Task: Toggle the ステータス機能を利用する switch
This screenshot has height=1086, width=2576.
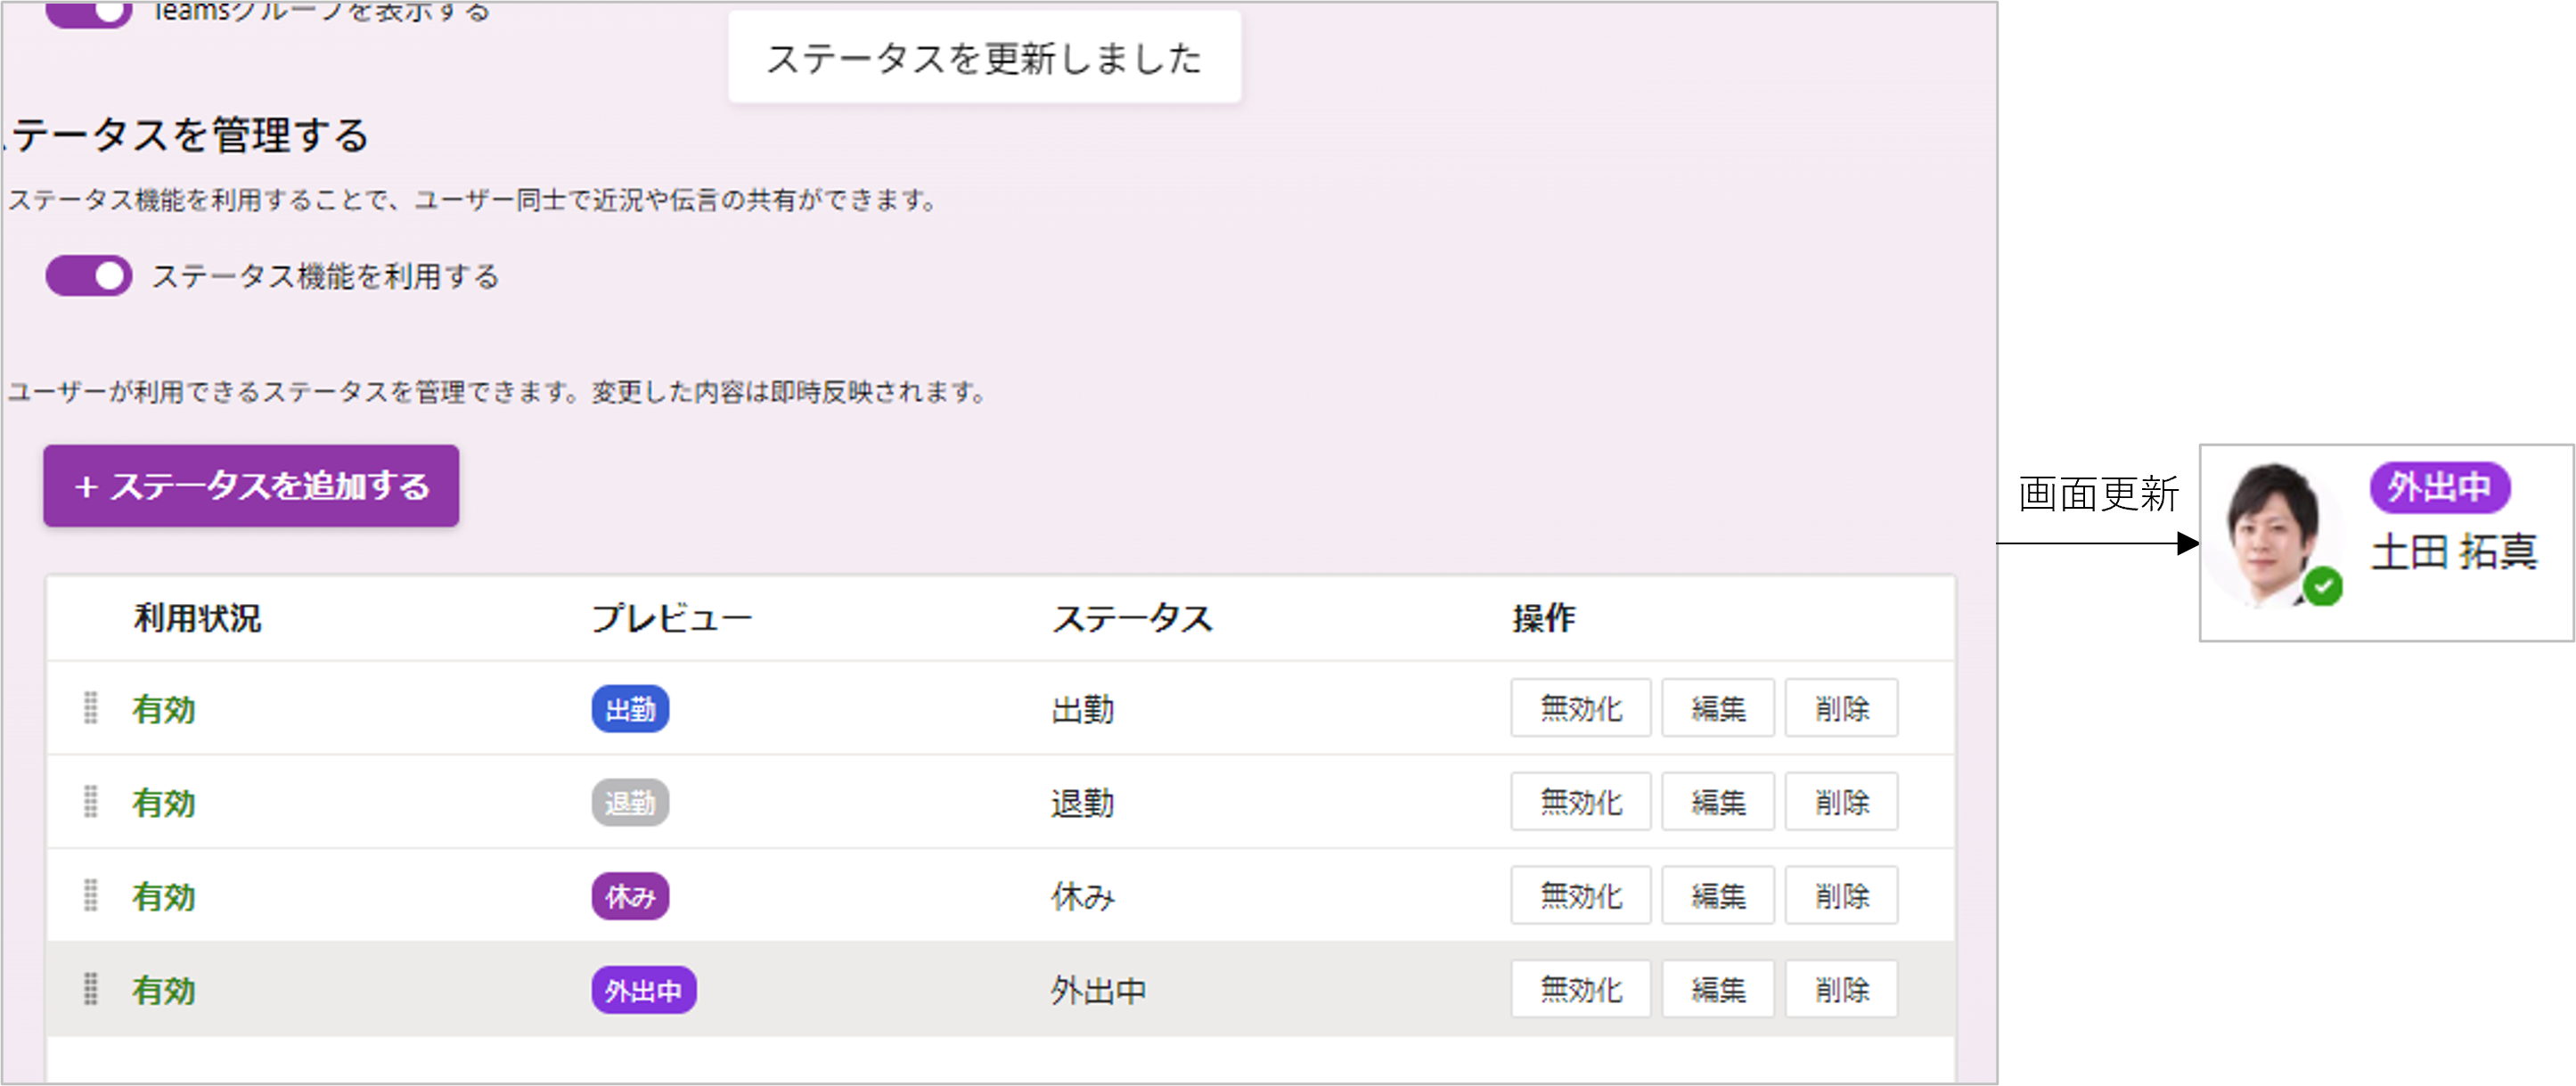Action: [89, 276]
